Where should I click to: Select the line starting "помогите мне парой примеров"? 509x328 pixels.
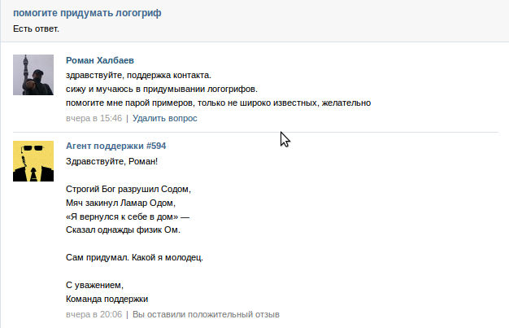(218, 103)
